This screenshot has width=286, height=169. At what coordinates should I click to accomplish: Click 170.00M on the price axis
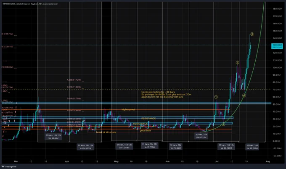(x=277, y=16)
